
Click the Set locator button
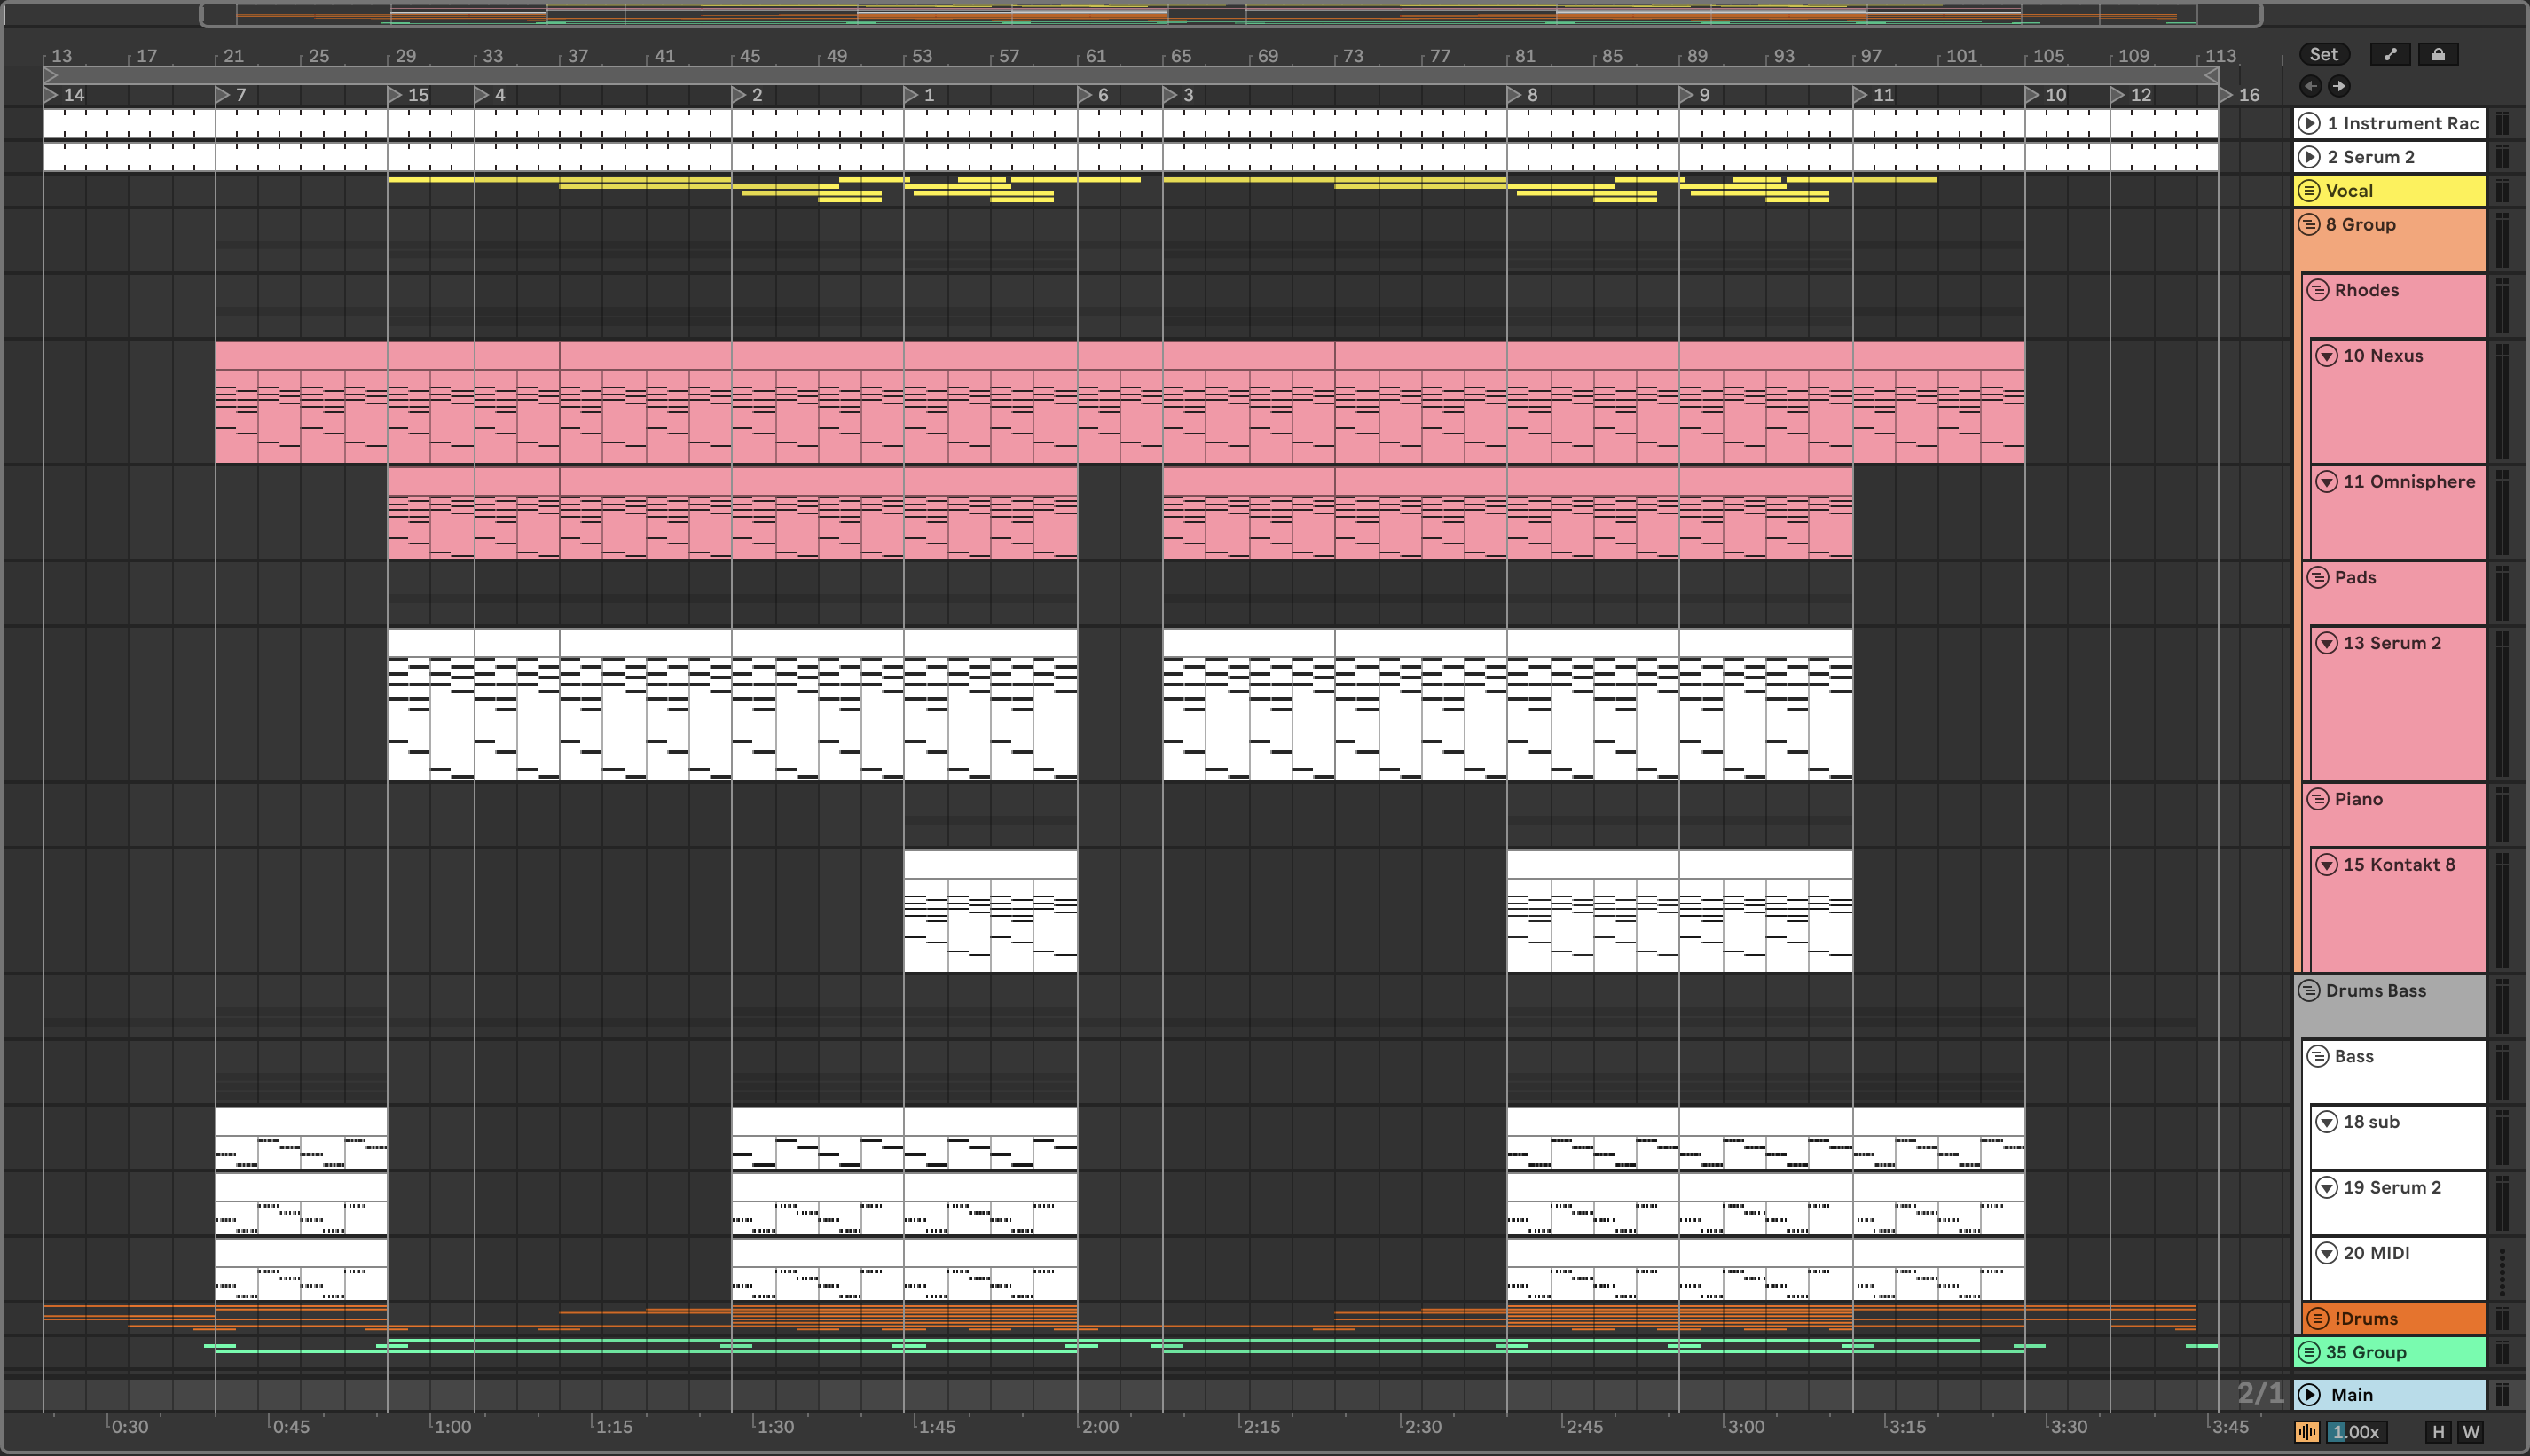point(2323,54)
